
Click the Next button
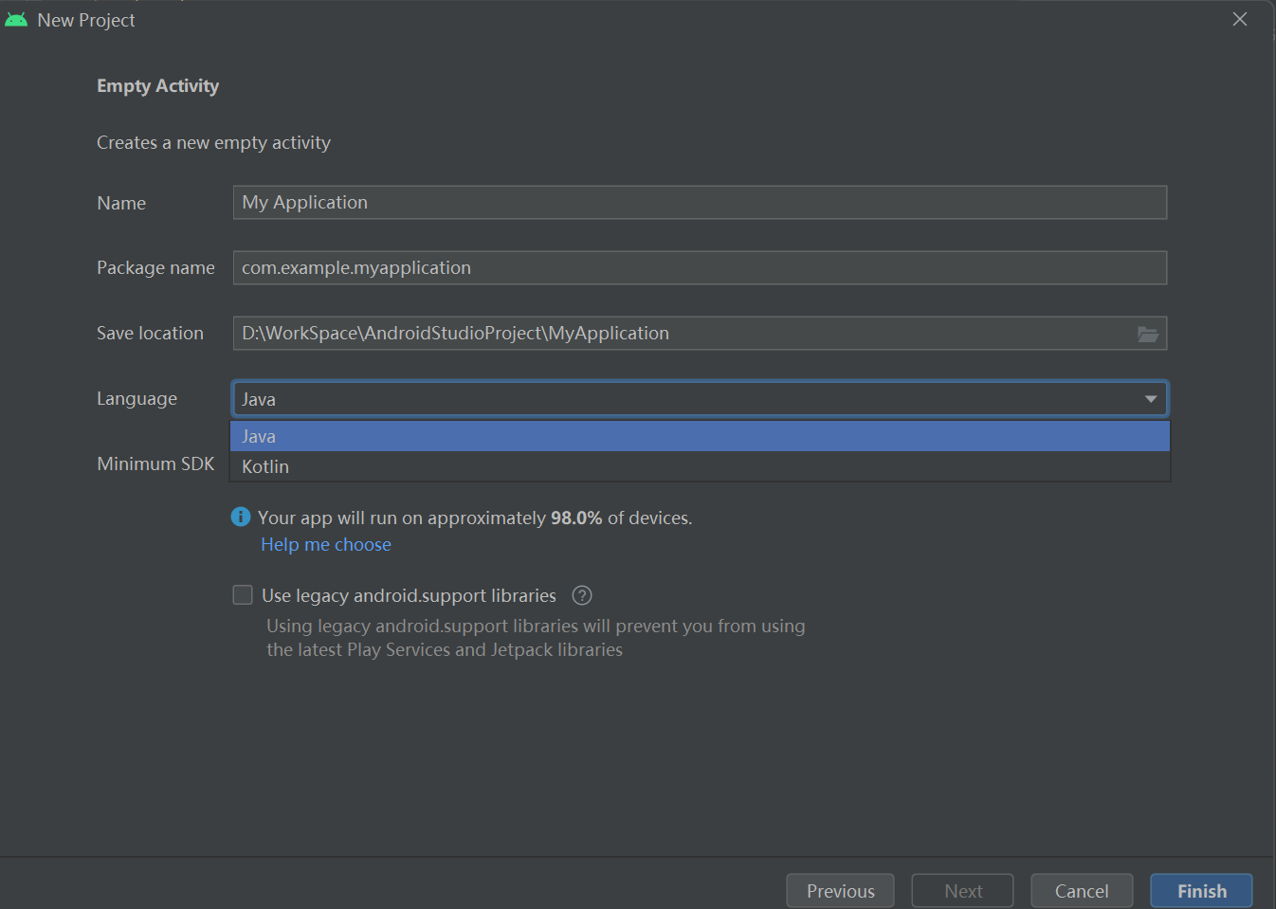point(962,891)
